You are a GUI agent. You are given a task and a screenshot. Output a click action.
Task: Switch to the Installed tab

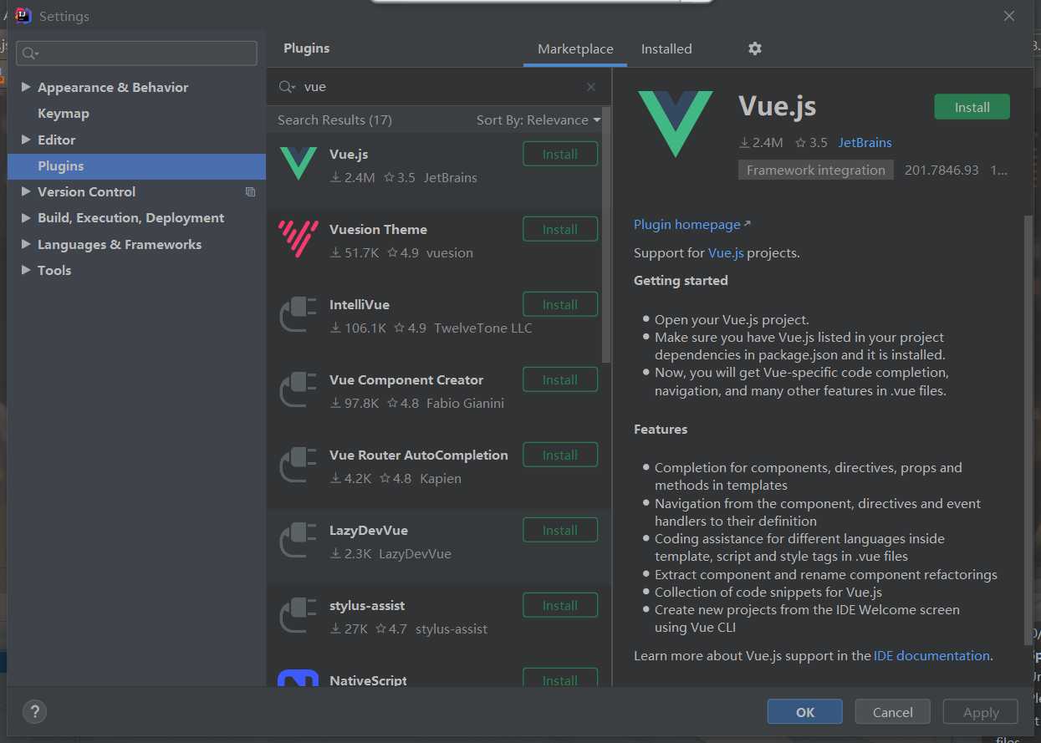(666, 48)
